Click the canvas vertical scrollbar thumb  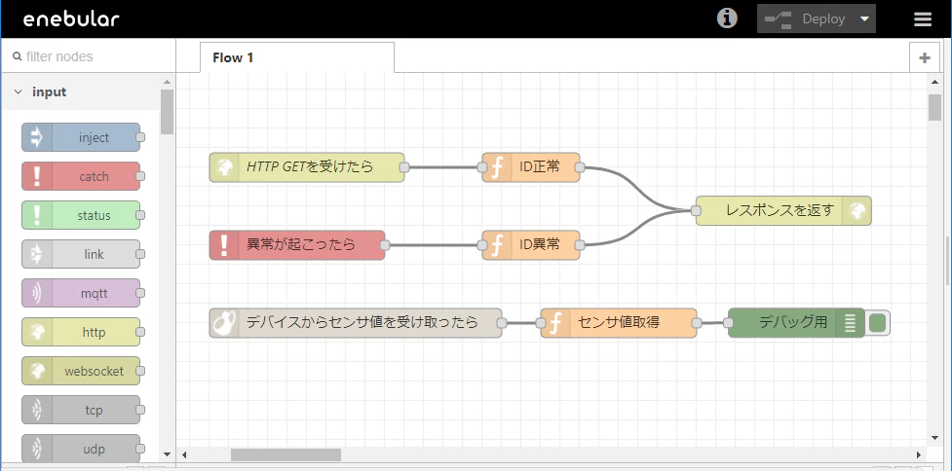935,109
